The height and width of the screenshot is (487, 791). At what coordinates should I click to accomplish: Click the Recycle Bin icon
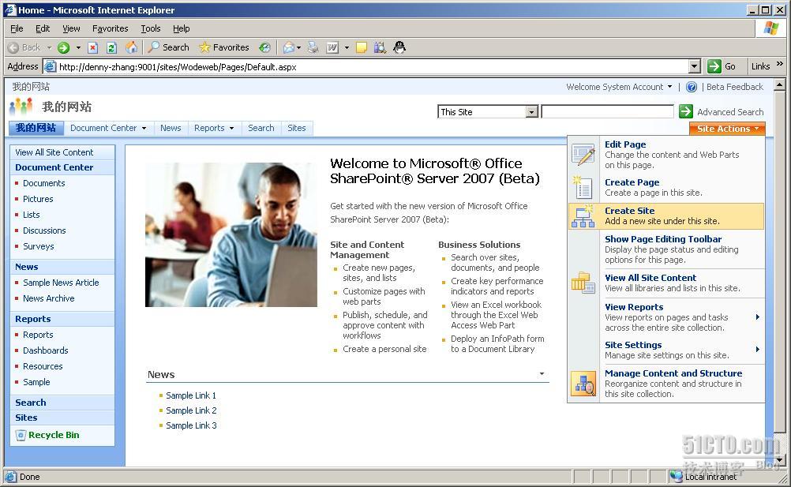click(x=21, y=435)
